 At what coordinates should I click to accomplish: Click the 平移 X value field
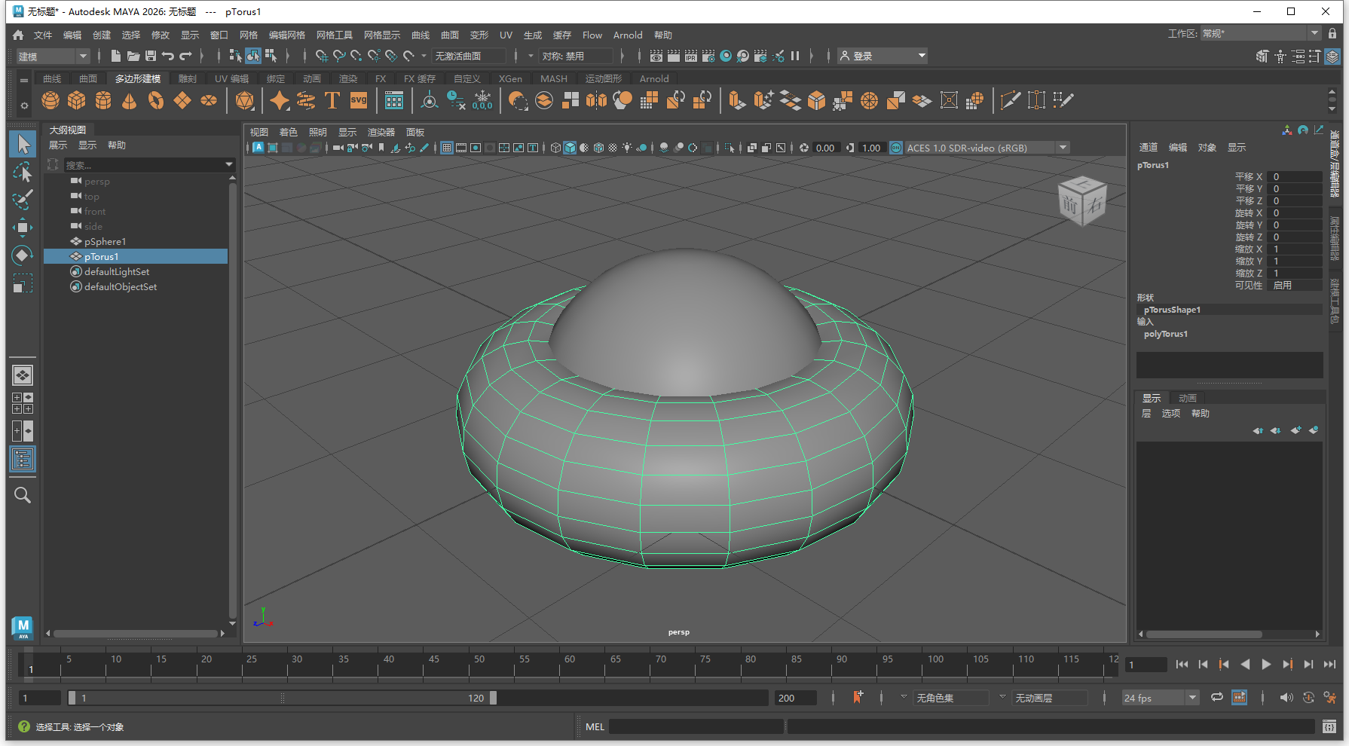(x=1295, y=176)
